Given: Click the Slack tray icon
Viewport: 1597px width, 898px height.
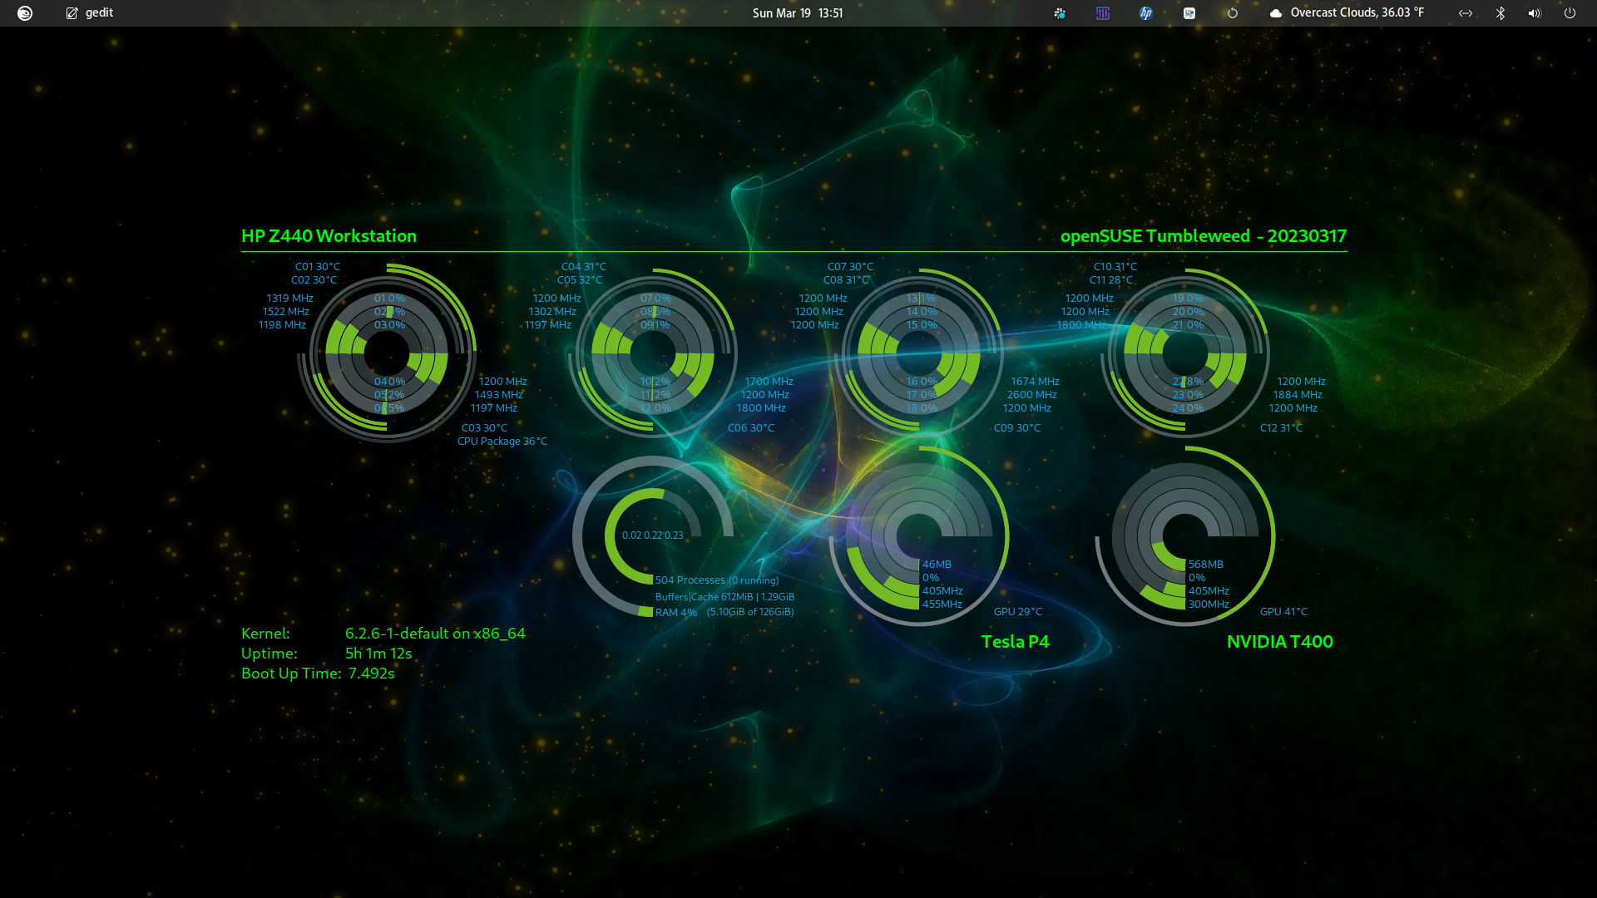Looking at the screenshot, I should pos(1060,13).
